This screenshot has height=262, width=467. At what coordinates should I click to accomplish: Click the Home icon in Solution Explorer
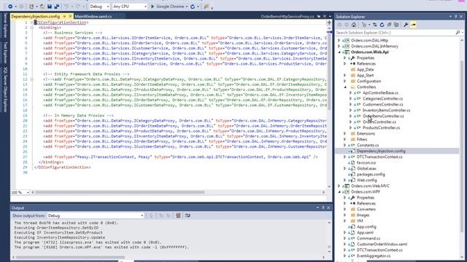coord(354,25)
